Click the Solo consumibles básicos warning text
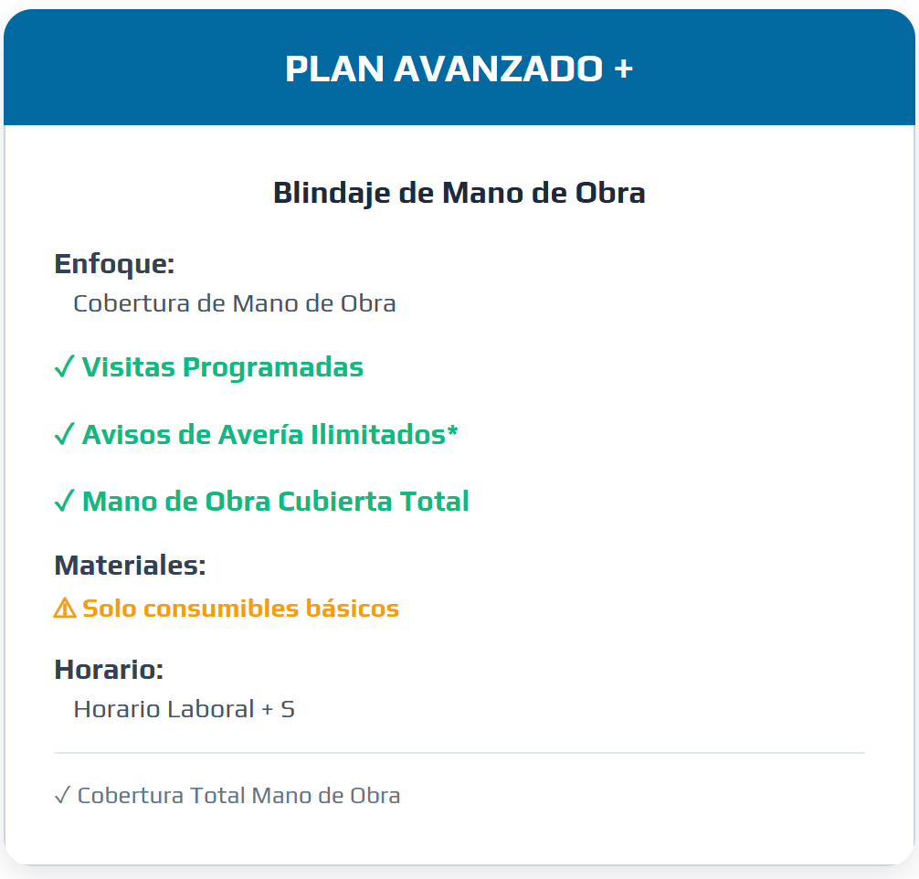 (240, 609)
